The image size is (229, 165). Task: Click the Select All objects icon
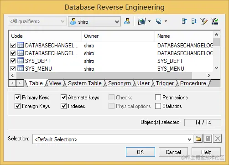[x=142, y=21]
